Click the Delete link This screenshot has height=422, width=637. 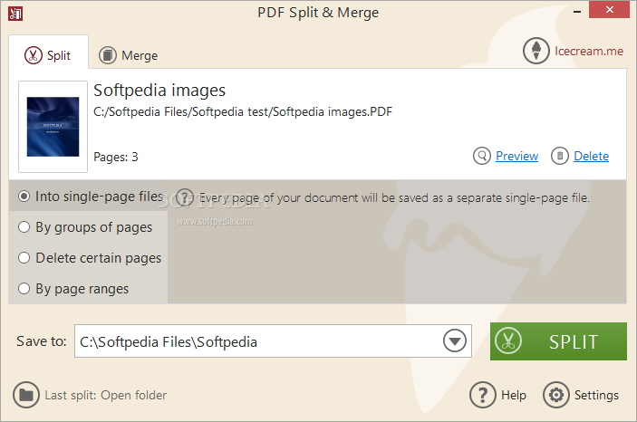(591, 156)
